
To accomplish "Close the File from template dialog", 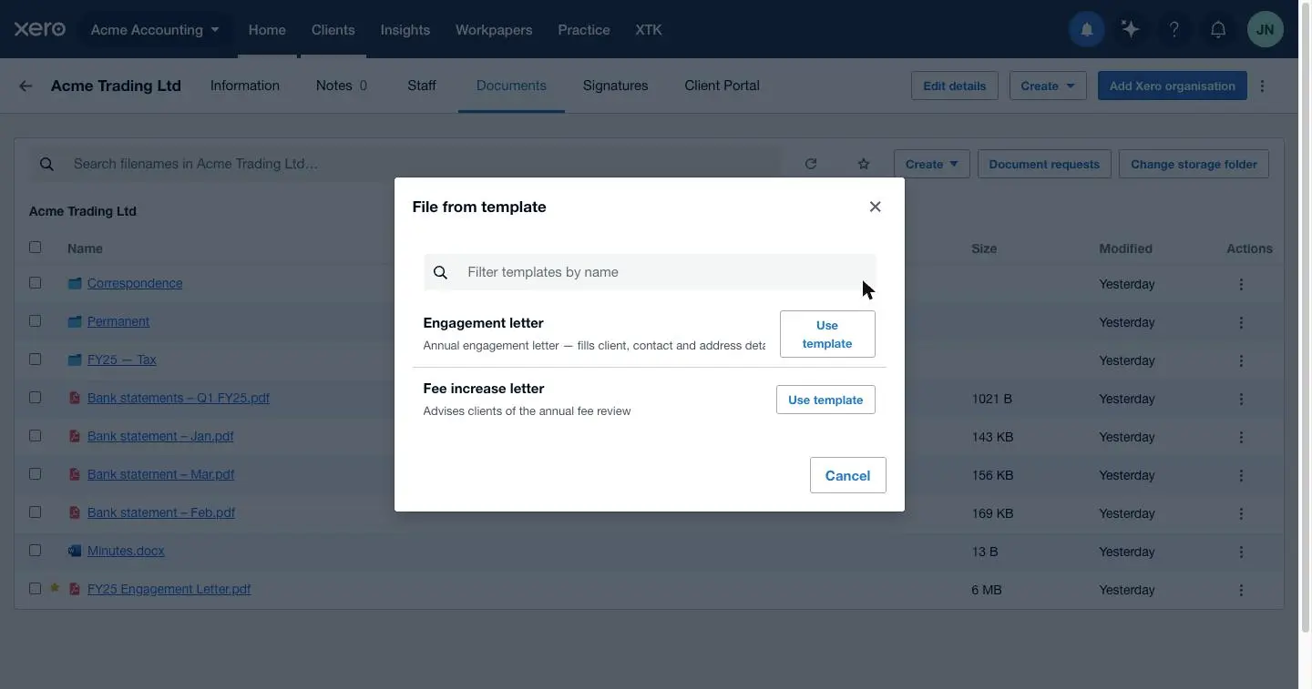I will click(875, 207).
